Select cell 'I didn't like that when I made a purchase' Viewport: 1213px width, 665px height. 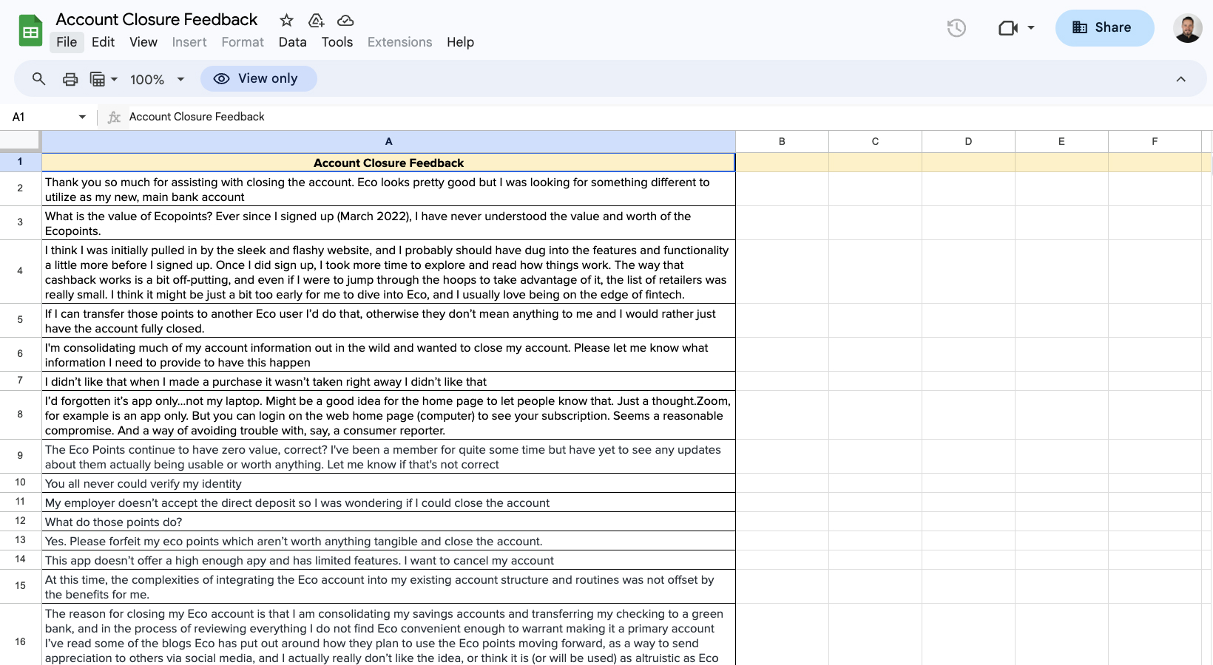click(x=389, y=381)
